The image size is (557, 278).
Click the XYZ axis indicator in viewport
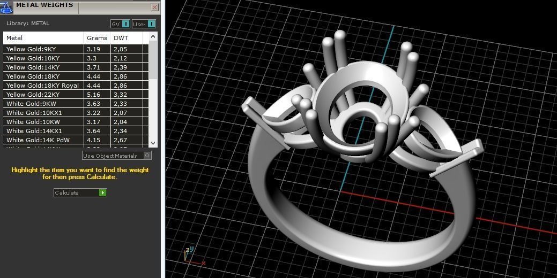194,256
